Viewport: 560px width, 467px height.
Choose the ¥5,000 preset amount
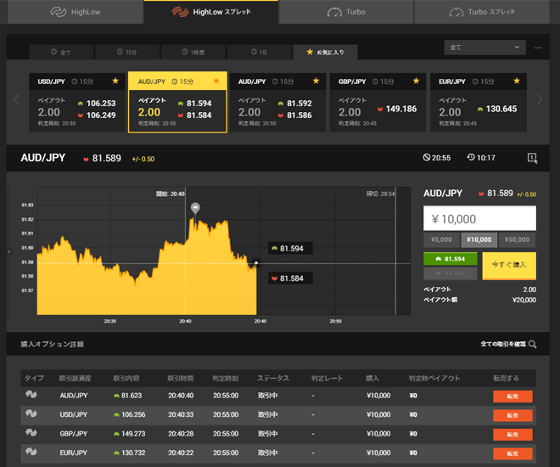coord(441,239)
